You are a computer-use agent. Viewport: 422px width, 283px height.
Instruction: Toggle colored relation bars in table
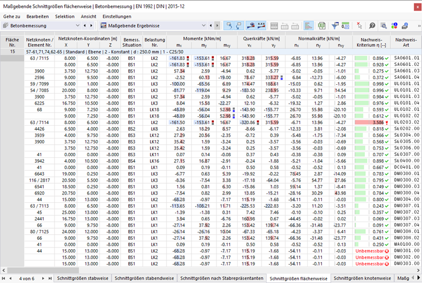[308, 26]
